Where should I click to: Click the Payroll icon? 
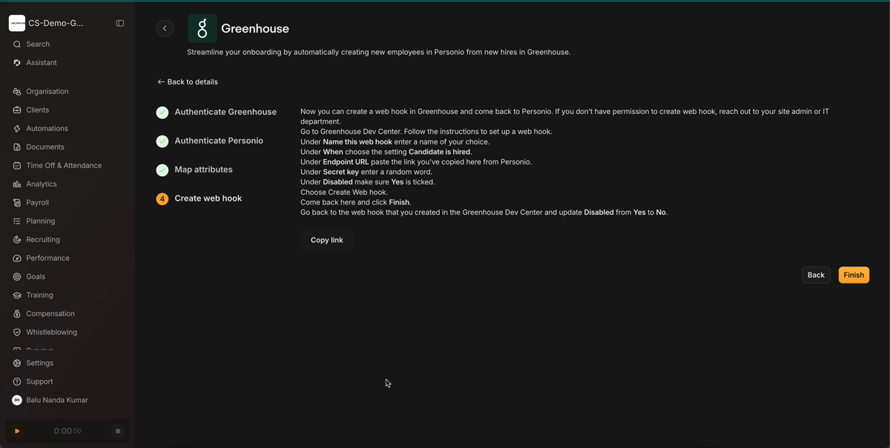17,203
